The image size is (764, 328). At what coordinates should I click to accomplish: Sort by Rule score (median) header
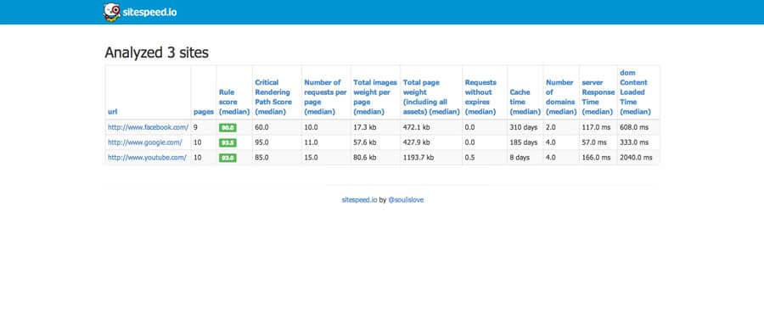click(234, 103)
